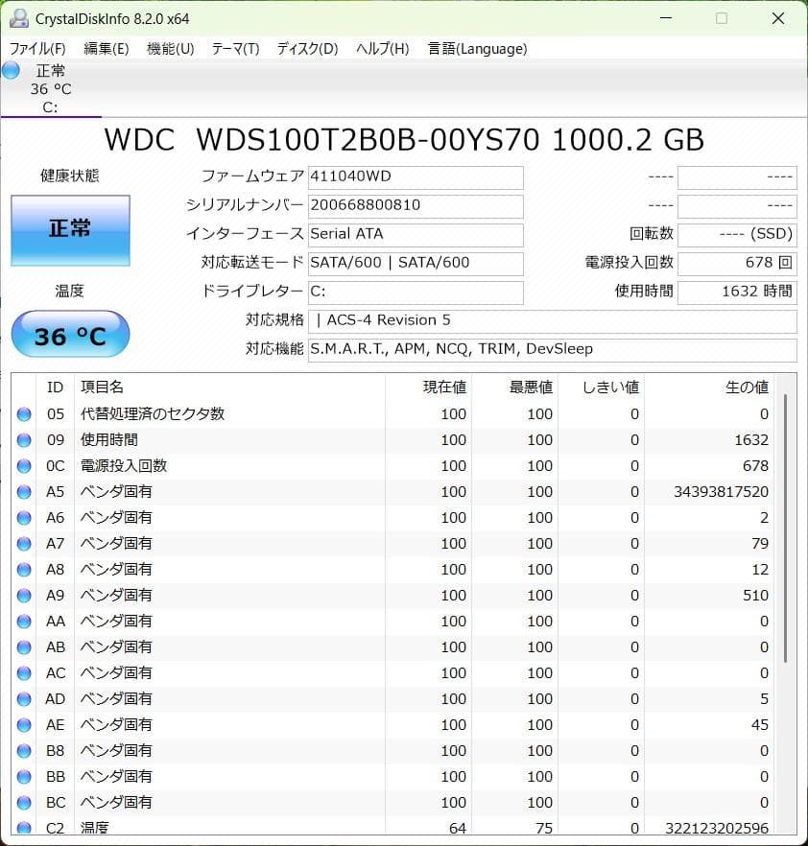Screen dimensions: 808x846
Task: Click the power-on hours field 1632 時間
Action: (x=737, y=293)
